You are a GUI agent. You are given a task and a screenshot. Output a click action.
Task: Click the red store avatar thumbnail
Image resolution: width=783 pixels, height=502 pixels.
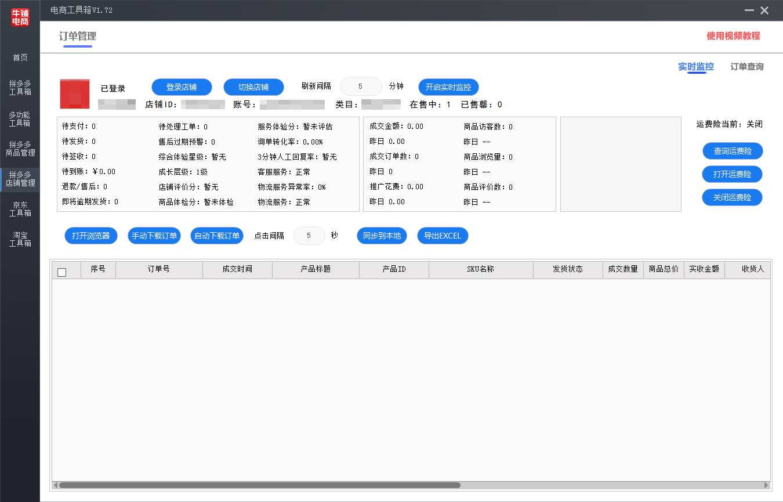point(75,94)
